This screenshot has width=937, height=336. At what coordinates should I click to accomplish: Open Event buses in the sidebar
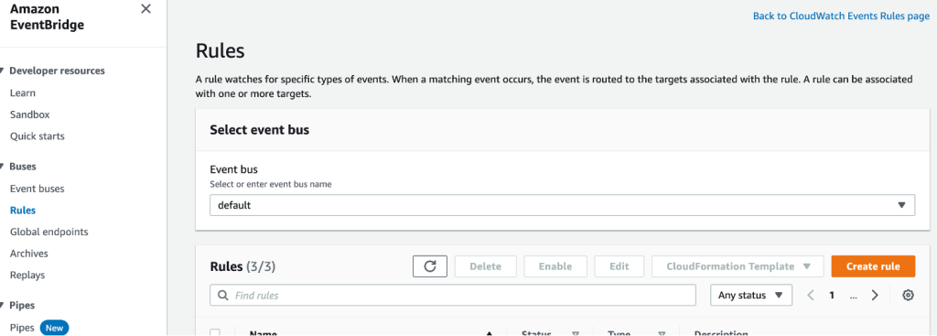pos(37,189)
